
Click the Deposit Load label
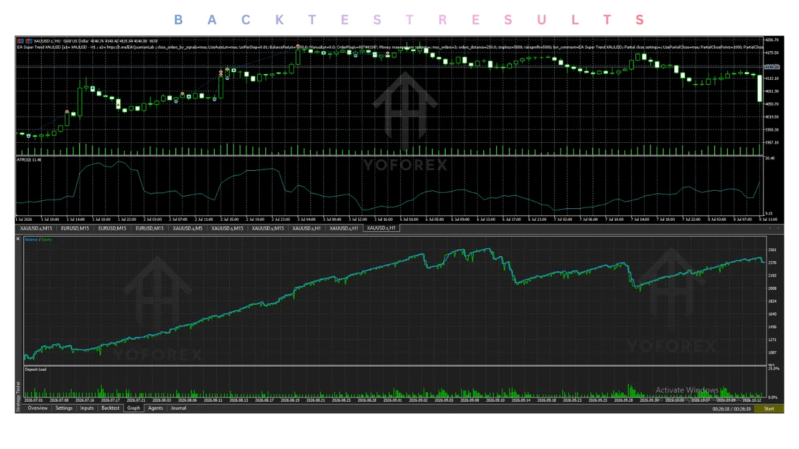pos(36,369)
